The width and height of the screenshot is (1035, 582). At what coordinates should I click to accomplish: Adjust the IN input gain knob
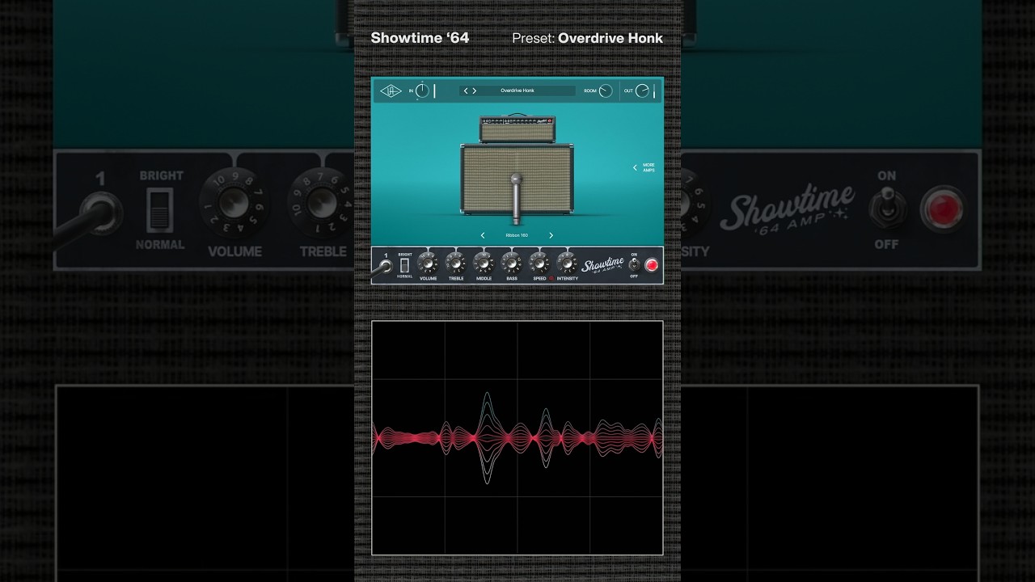pos(422,91)
